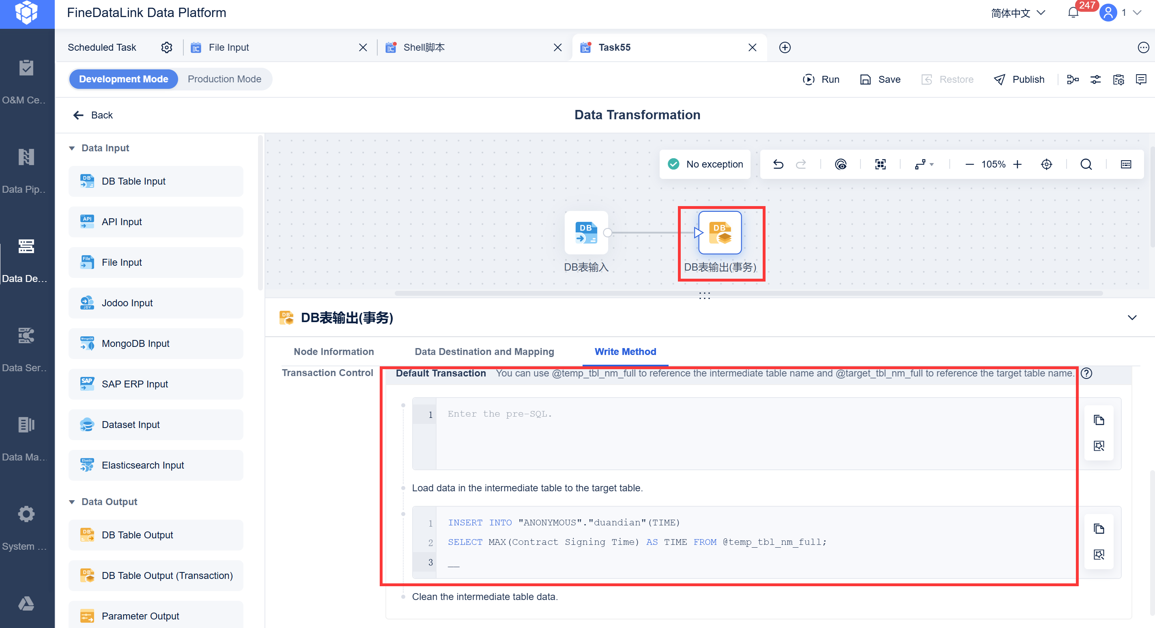Switch to Development Mode

click(x=124, y=80)
